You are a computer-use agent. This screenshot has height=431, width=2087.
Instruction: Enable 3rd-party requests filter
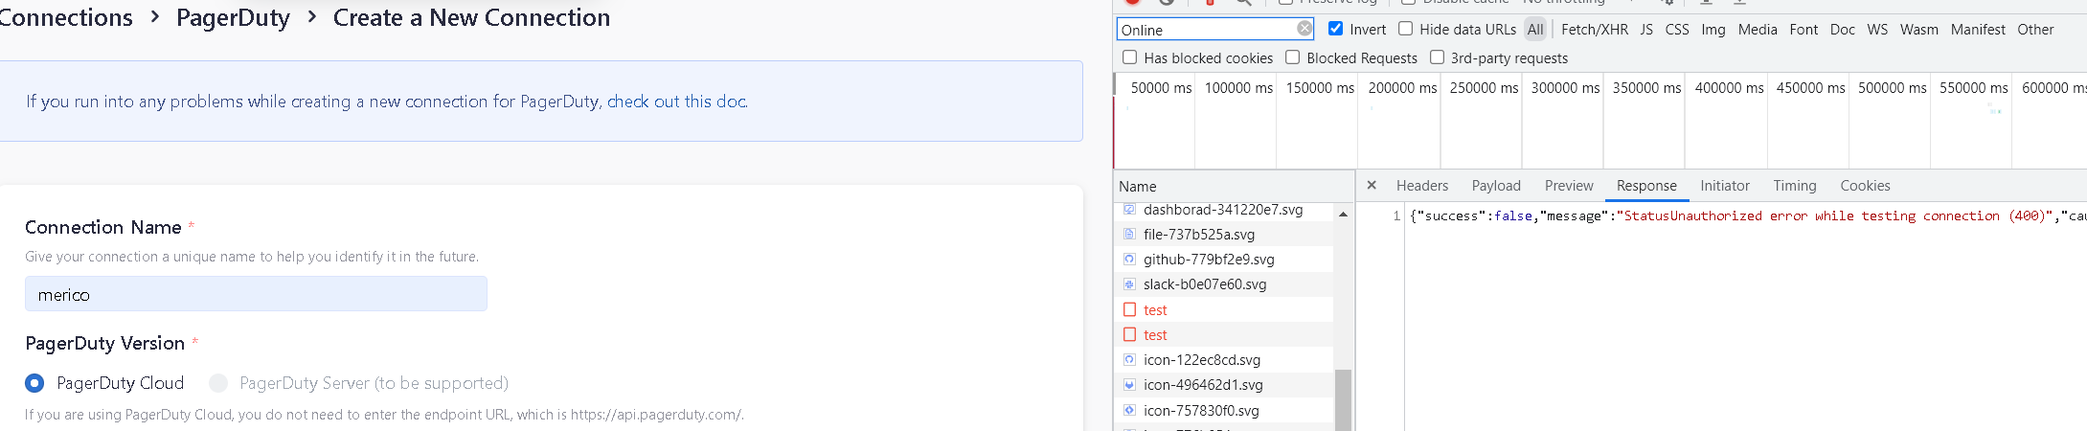tap(1437, 57)
